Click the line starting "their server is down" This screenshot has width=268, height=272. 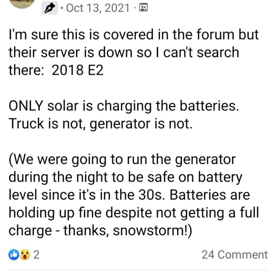[x=123, y=53]
